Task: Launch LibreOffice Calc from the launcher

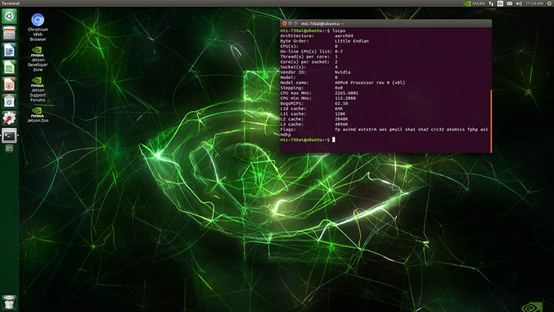Action: click(x=9, y=67)
